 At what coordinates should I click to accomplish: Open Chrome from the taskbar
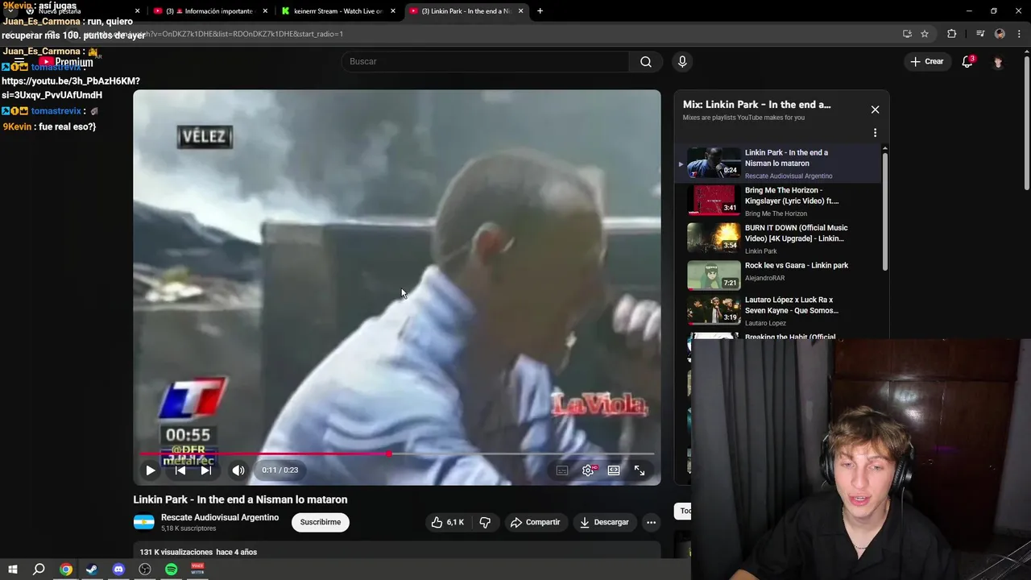pyautogui.click(x=66, y=570)
